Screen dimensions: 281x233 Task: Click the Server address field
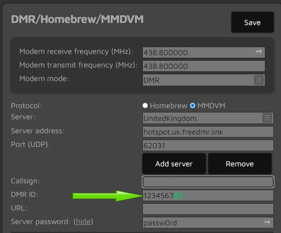coord(208,132)
